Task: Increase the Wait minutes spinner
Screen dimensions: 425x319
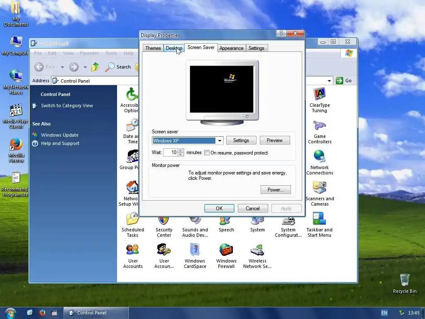Action: [181, 150]
